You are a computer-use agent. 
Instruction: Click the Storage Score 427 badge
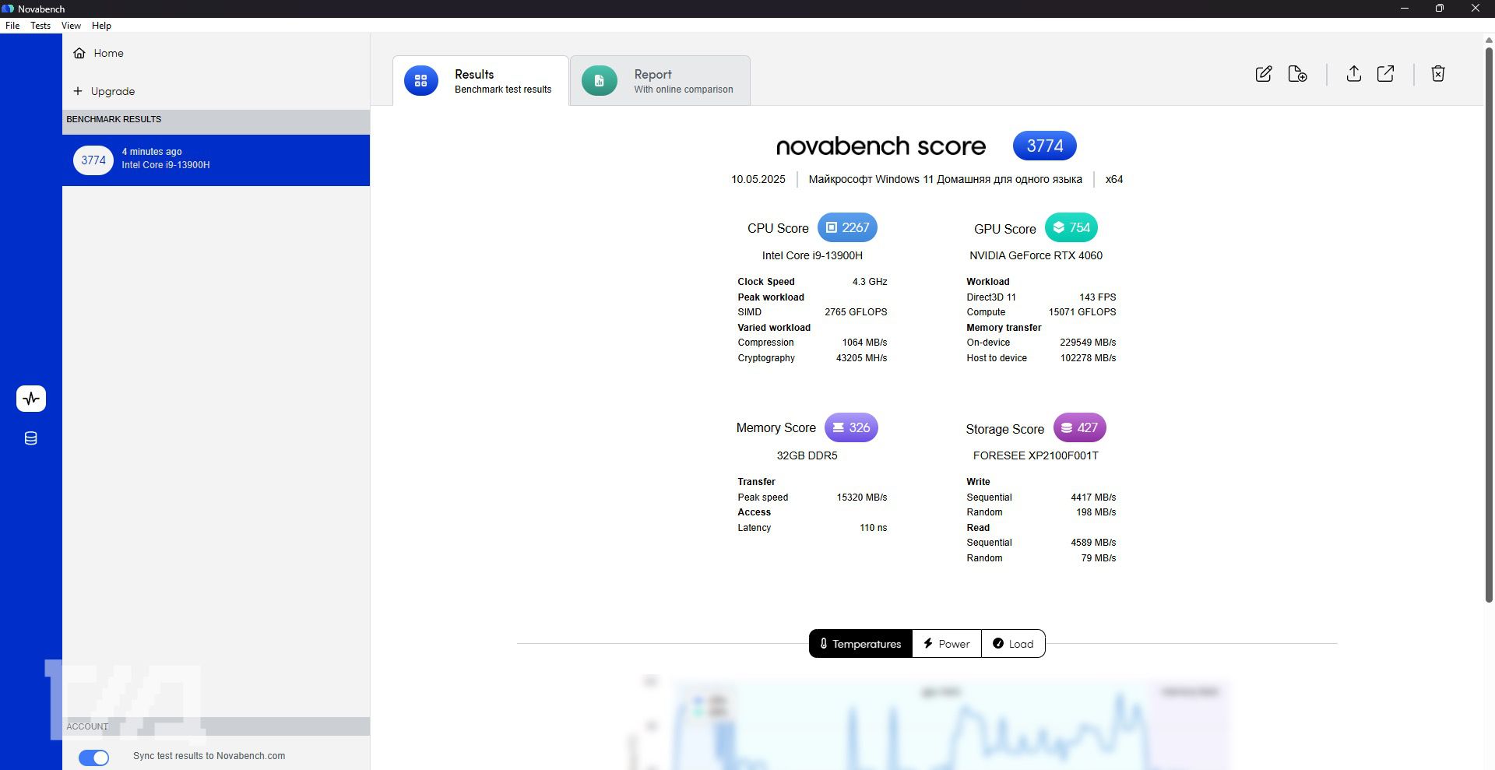[1080, 427]
